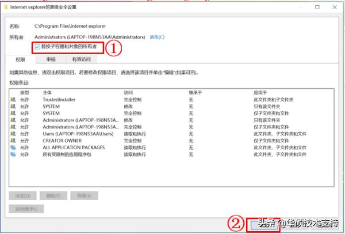Open the 审核 tab
The image size is (345, 234).
tap(51, 59)
